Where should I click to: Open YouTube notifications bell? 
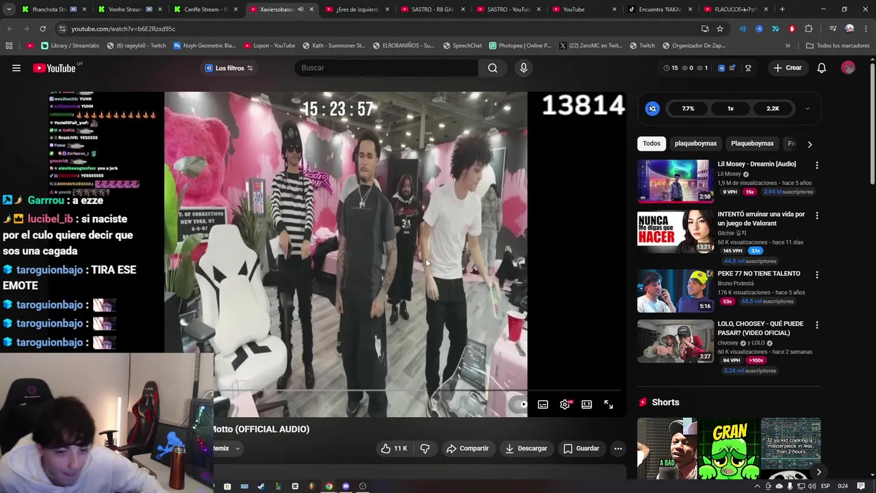click(821, 68)
